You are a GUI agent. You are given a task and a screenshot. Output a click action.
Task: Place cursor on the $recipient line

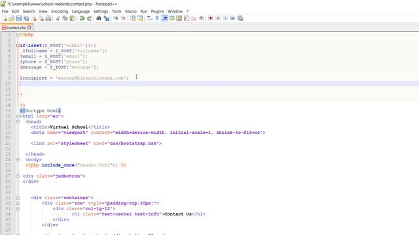coord(74,78)
